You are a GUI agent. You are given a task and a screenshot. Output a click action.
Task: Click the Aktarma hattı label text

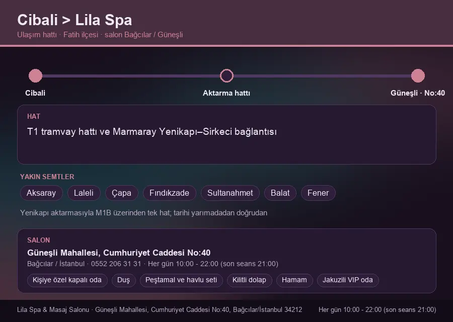pyautogui.click(x=226, y=93)
